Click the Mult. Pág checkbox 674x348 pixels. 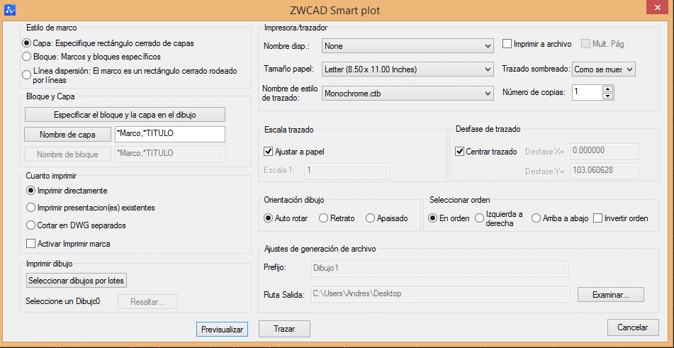tap(586, 44)
